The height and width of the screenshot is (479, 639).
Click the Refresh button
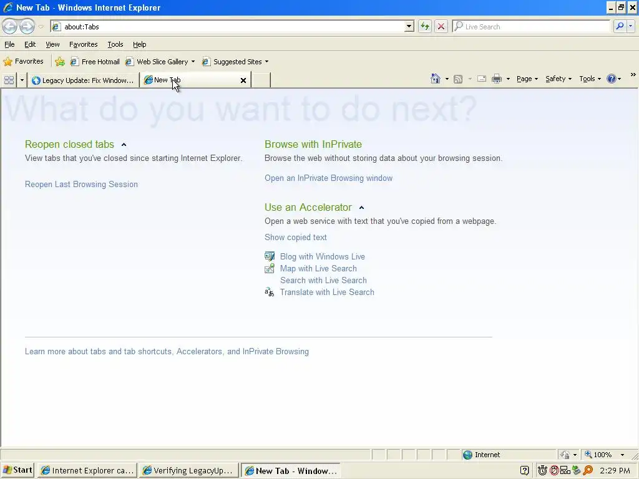click(x=424, y=26)
